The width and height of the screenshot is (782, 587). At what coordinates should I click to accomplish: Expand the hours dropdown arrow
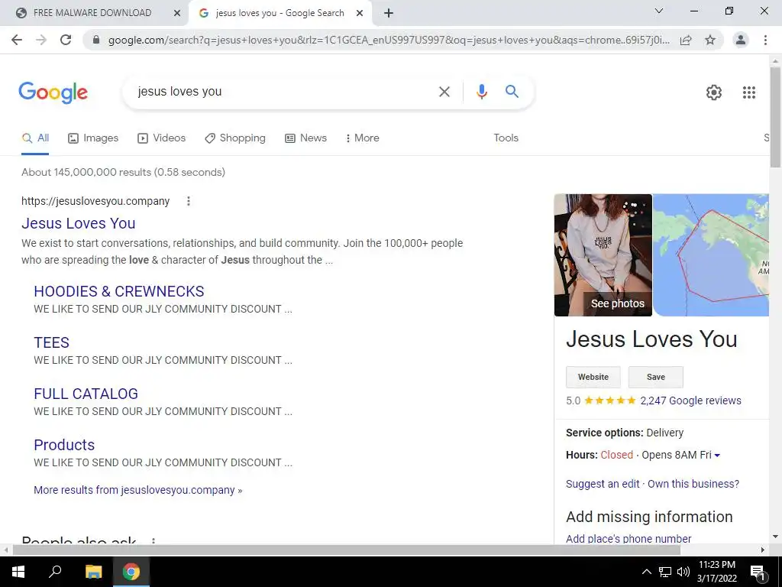pos(717,456)
